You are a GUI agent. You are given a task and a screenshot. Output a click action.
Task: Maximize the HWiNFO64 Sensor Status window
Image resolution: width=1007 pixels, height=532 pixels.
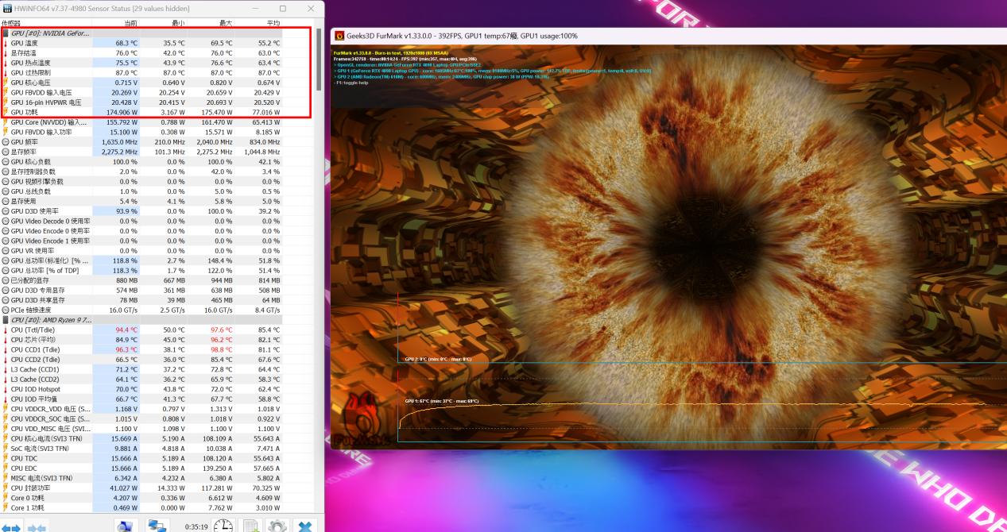(x=283, y=8)
